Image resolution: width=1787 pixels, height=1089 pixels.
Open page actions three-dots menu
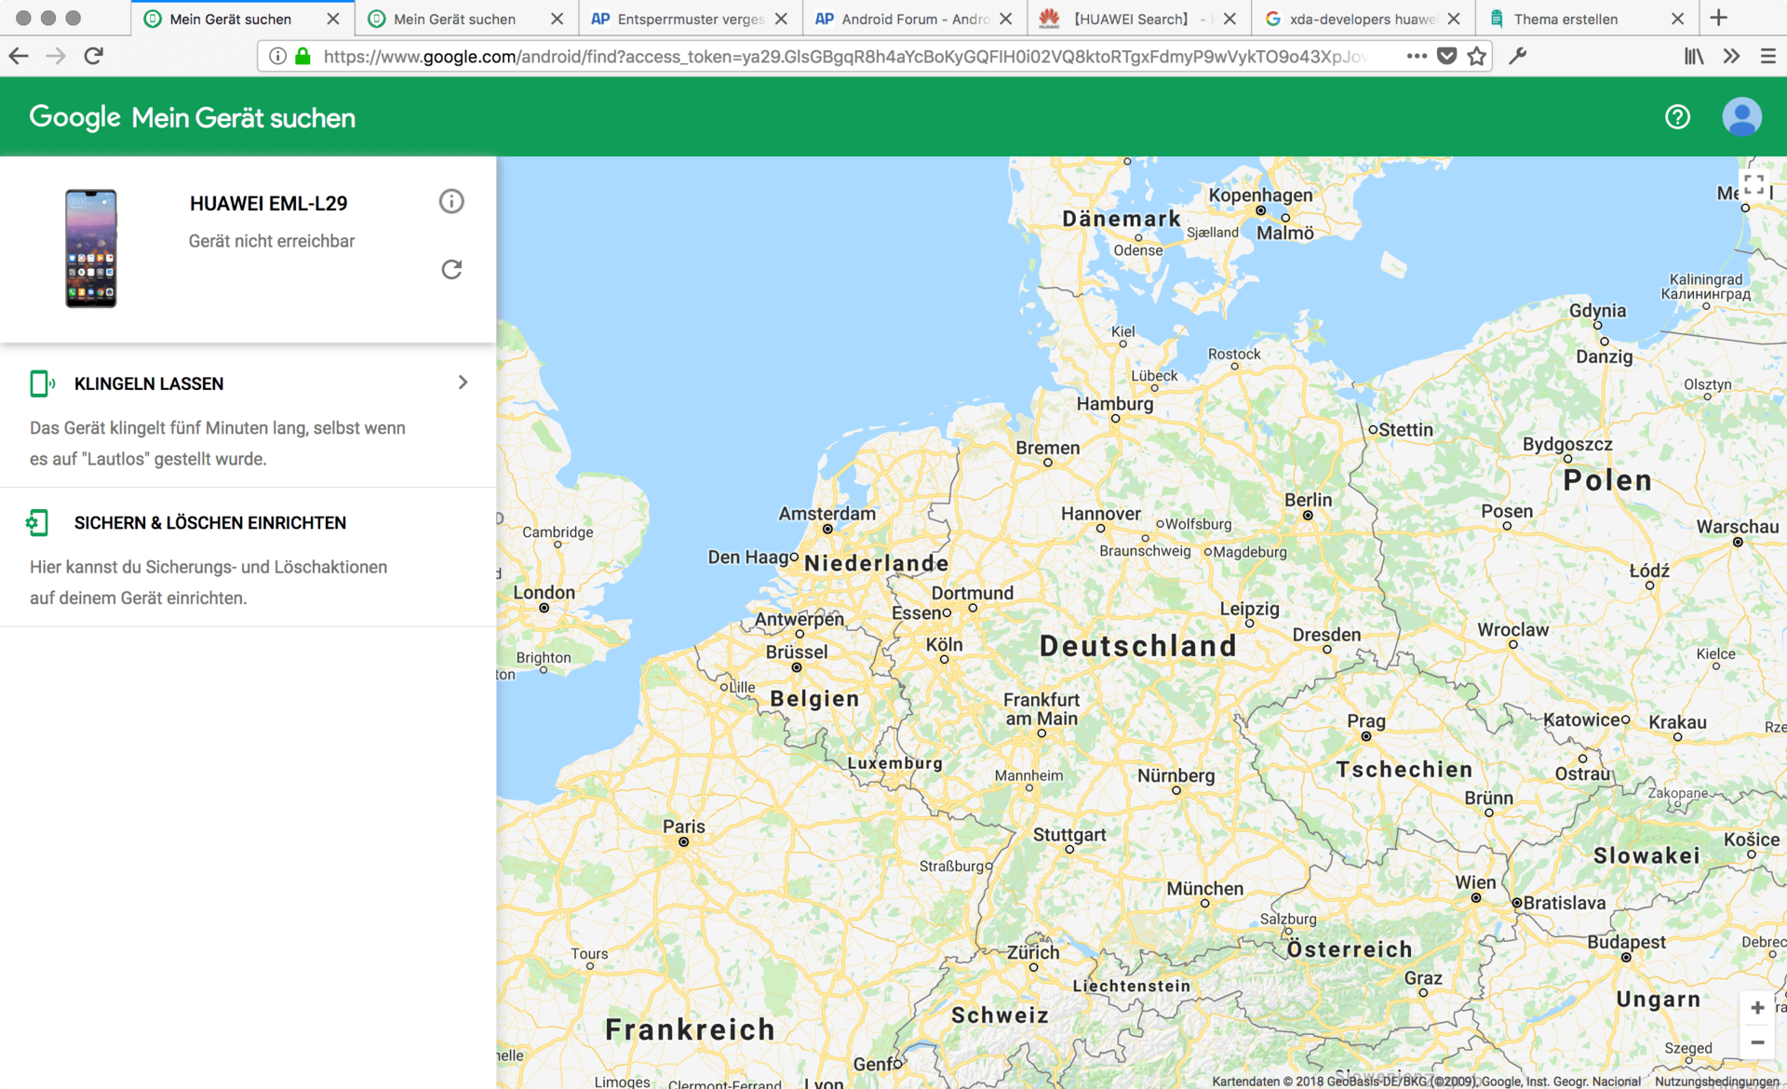[1417, 56]
